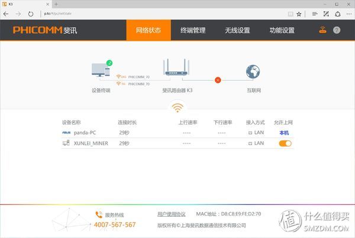Click the device terminal computer icon
The height and width of the screenshot is (238, 355).
tap(101, 70)
